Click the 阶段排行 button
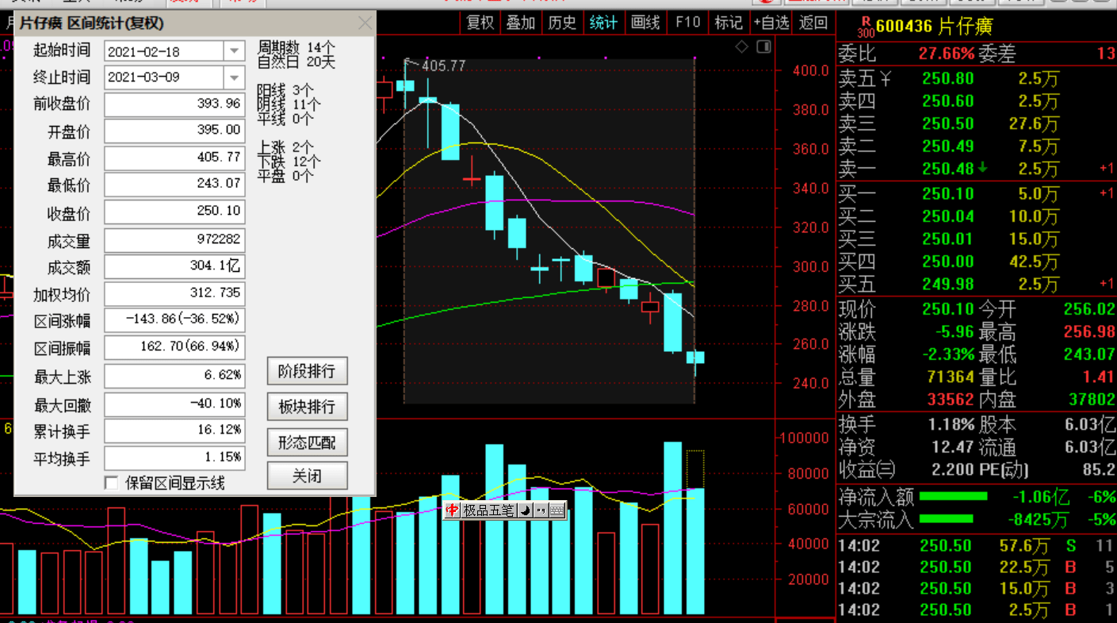Image resolution: width=1117 pixels, height=623 pixels. 308,371
